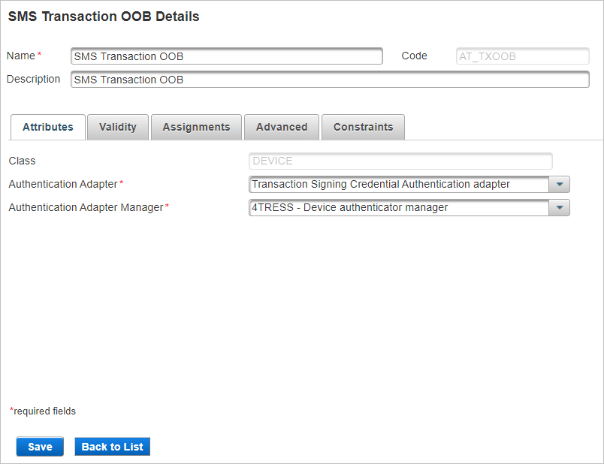This screenshot has height=464, width=604.
Task: Click the Back to List button
Action: (112, 446)
